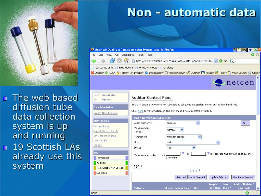Open the Miscellaneous developer toolbar menu
This screenshot has width=261, height=196.
point(175,73)
